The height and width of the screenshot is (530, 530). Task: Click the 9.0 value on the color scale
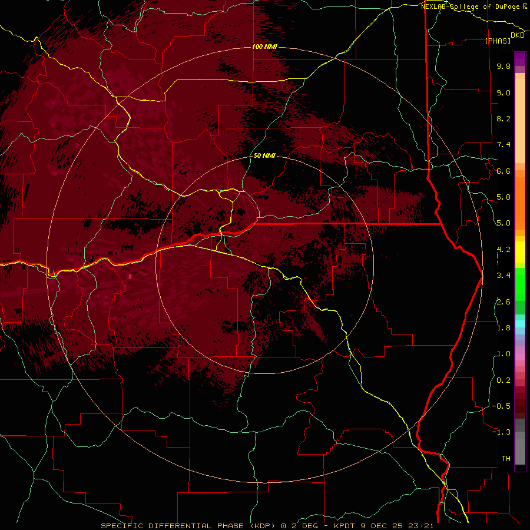click(x=503, y=92)
